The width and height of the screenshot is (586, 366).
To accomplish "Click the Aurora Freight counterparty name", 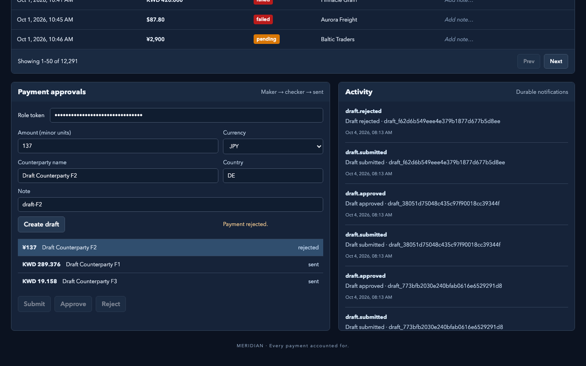I will click(x=339, y=20).
